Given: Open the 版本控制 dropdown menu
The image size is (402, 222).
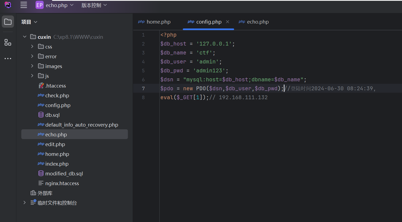Looking at the screenshot, I should 94,5.
